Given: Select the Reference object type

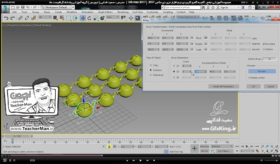Looking at the screenshot, I should [x=151, y=75].
